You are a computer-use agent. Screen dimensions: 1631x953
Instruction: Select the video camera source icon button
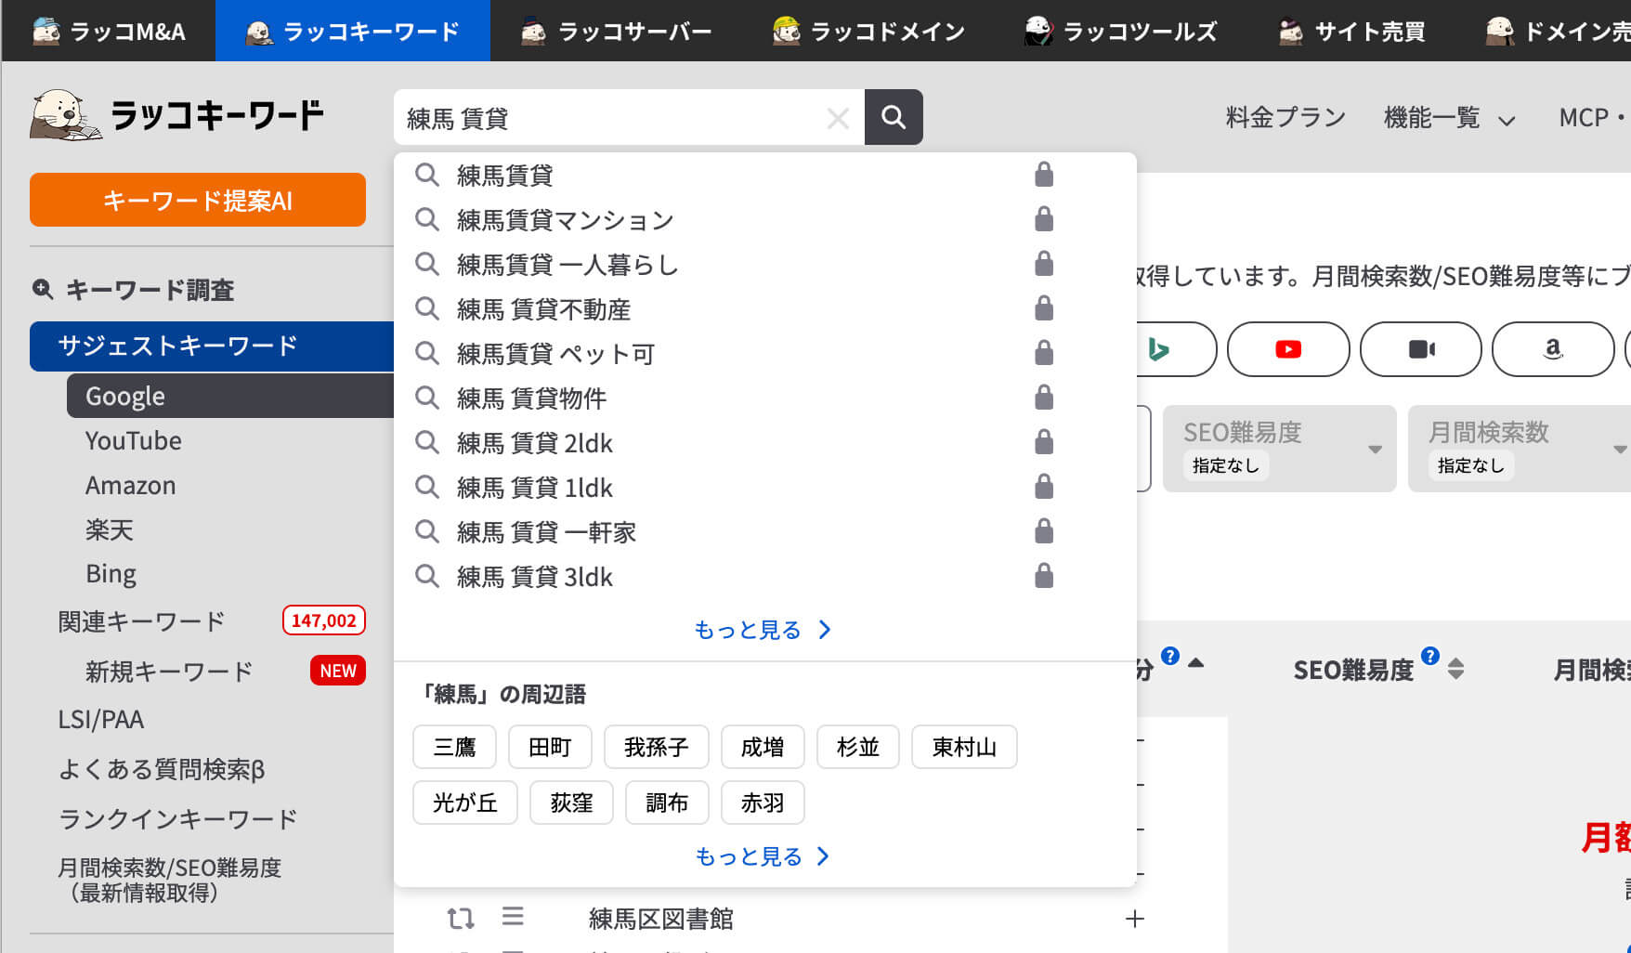(x=1421, y=349)
